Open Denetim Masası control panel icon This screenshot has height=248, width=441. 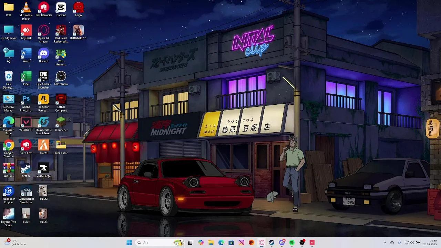click(9, 103)
